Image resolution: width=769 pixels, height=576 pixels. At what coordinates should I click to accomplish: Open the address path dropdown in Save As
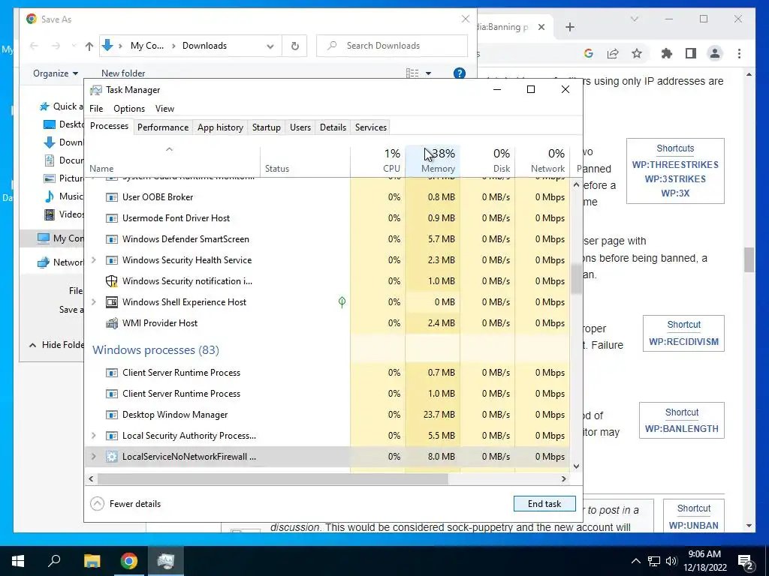tap(270, 46)
